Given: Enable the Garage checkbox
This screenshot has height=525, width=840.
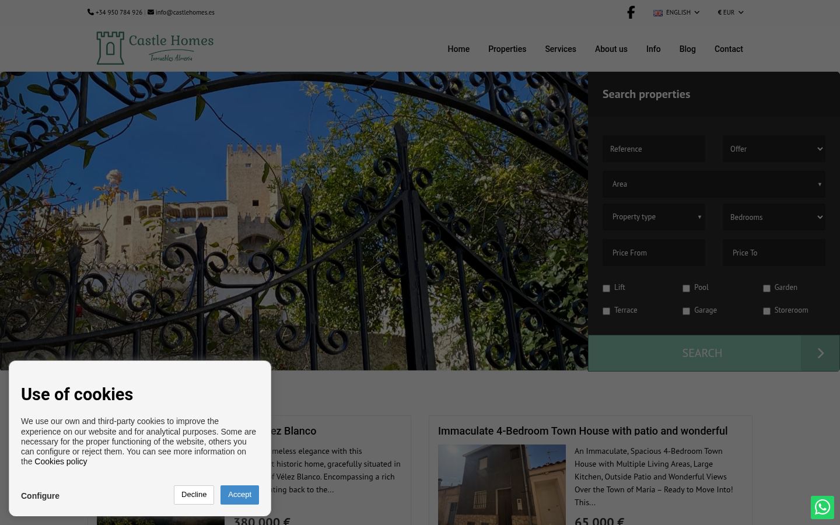Looking at the screenshot, I should click(686, 311).
